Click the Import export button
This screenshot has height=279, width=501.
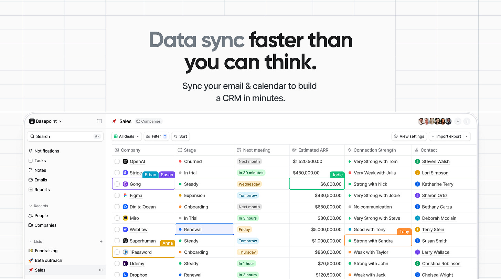(446, 136)
